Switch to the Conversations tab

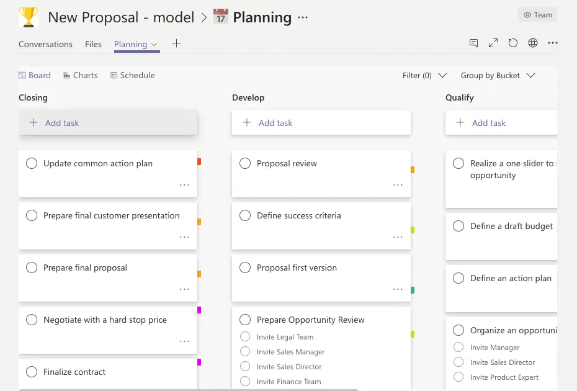46,44
